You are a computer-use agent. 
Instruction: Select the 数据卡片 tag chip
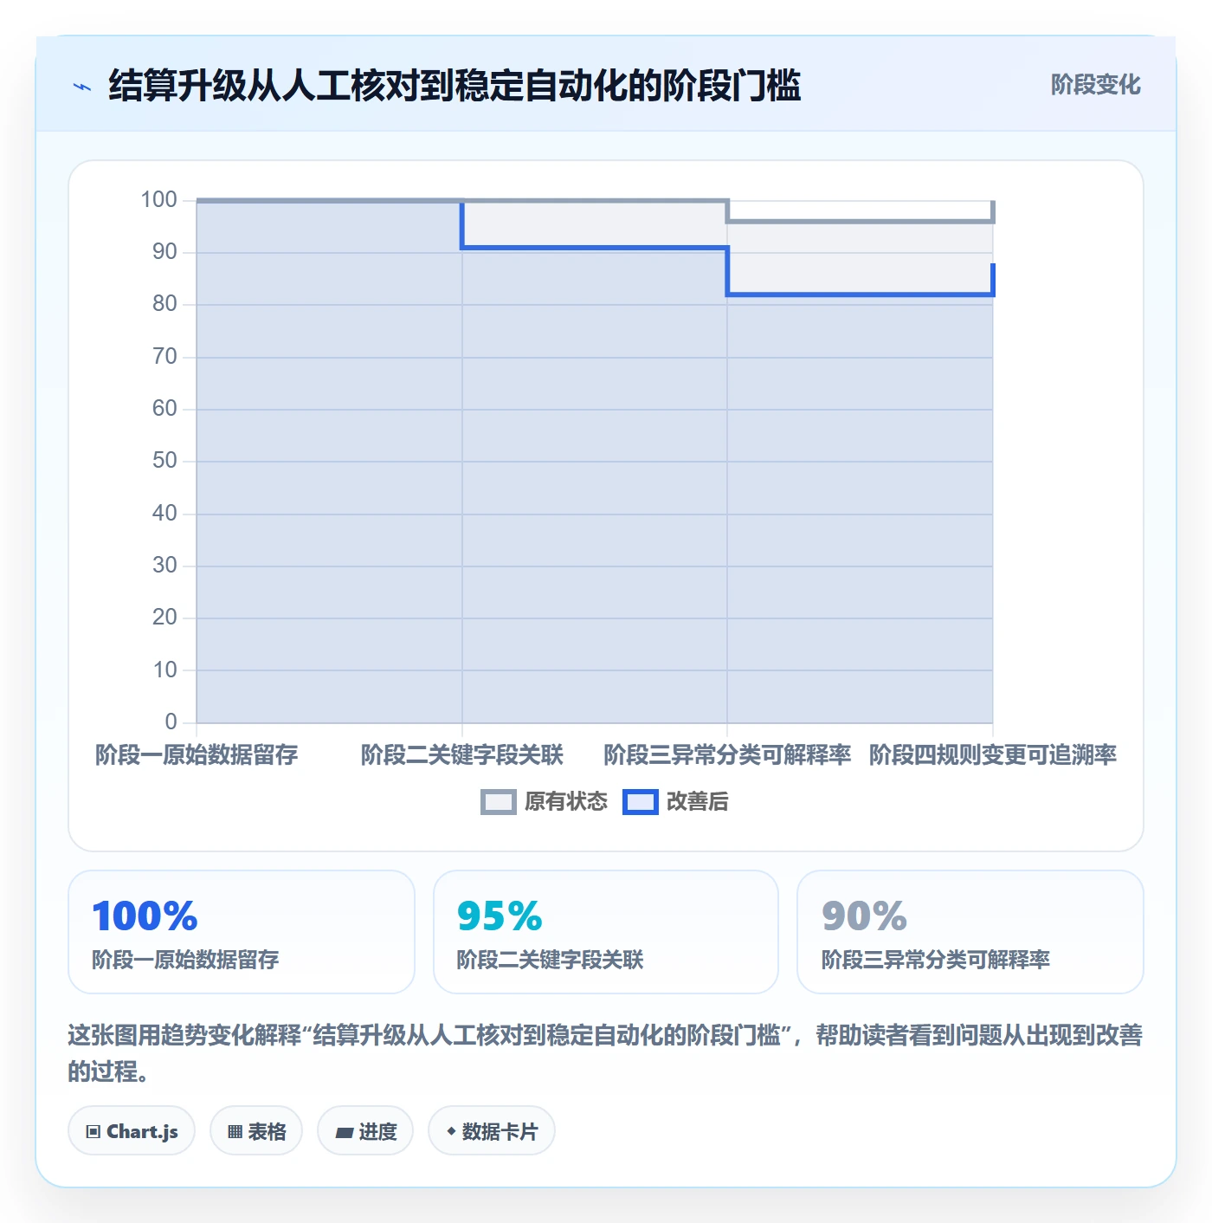coord(492,1130)
